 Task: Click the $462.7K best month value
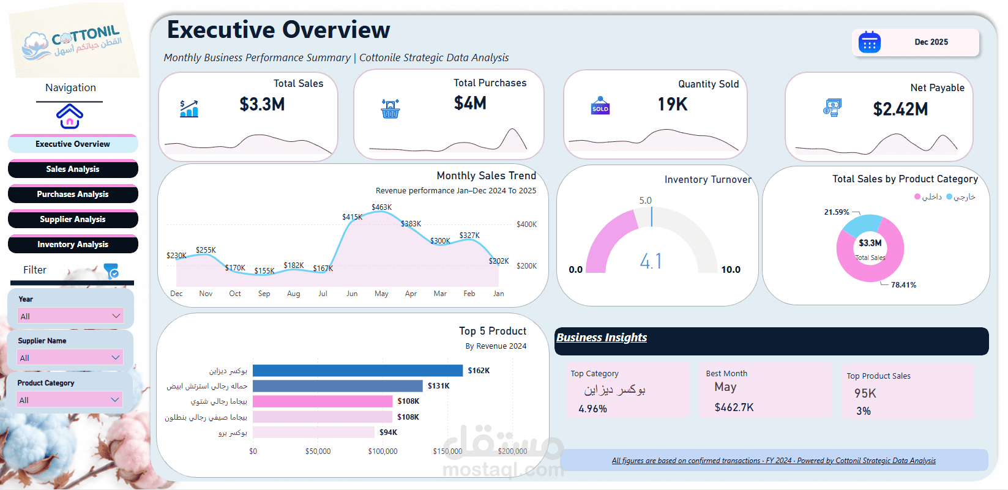click(734, 407)
